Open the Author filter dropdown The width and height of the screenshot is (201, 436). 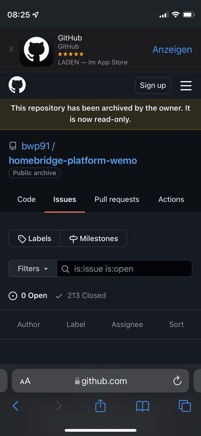tap(28, 324)
